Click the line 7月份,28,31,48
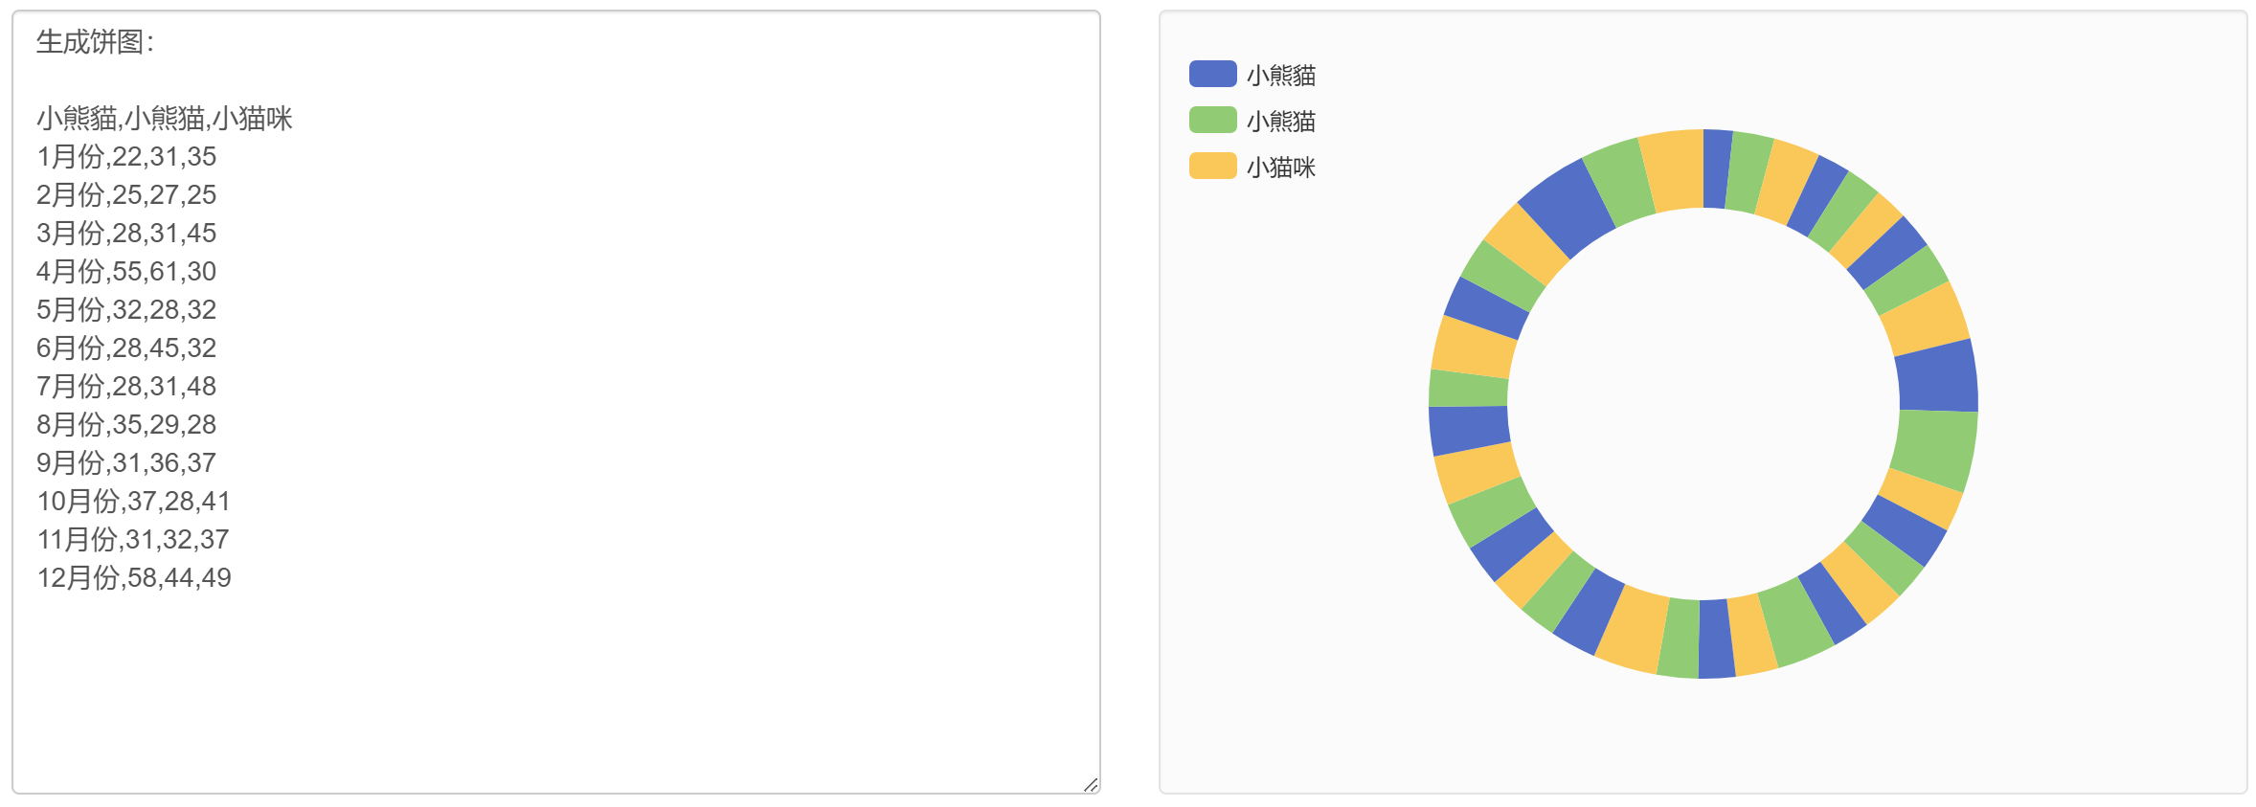Image resolution: width=2256 pixels, height=807 pixels. click(x=126, y=386)
